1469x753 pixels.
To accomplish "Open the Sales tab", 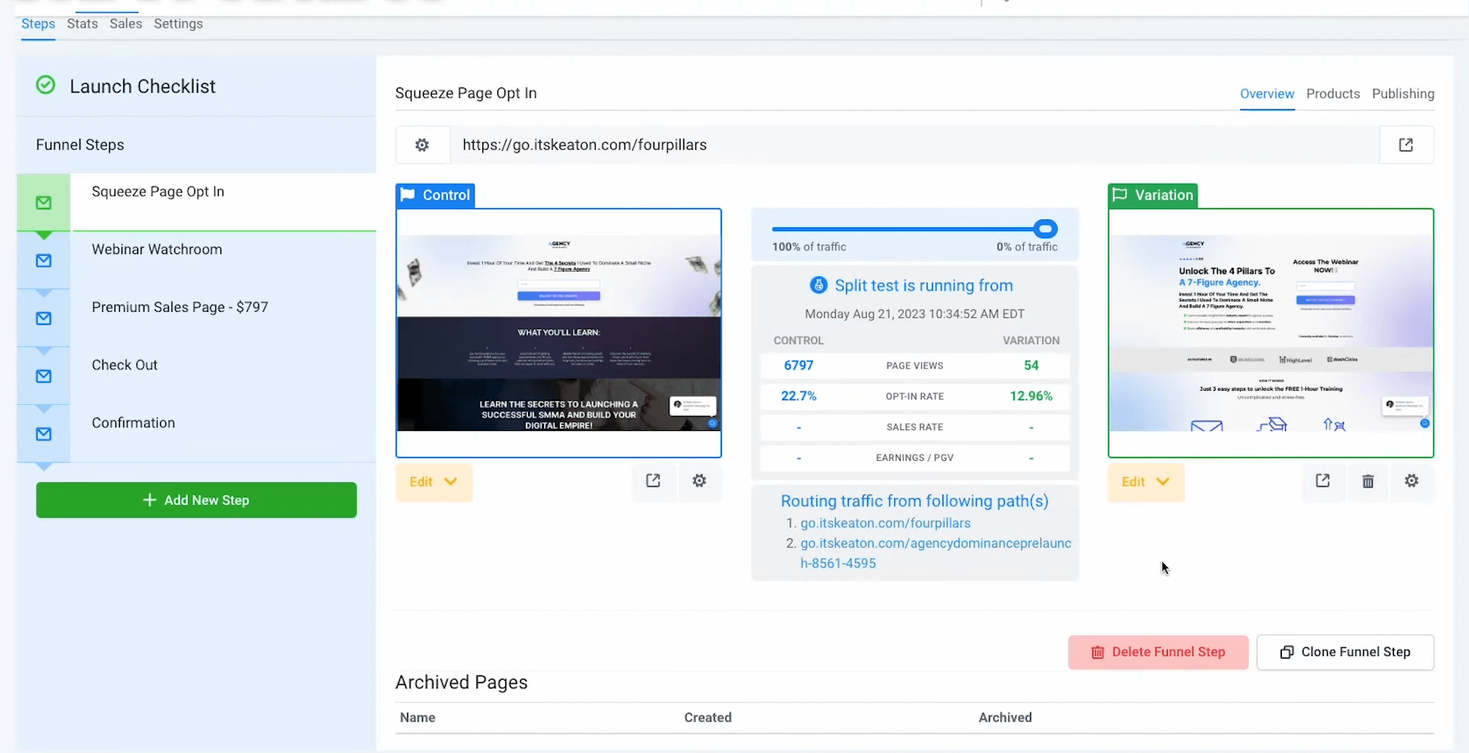I will click(x=126, y=24).
